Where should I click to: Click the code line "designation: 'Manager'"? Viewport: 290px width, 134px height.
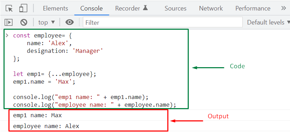pyautogui.click(x=65, y=51)
